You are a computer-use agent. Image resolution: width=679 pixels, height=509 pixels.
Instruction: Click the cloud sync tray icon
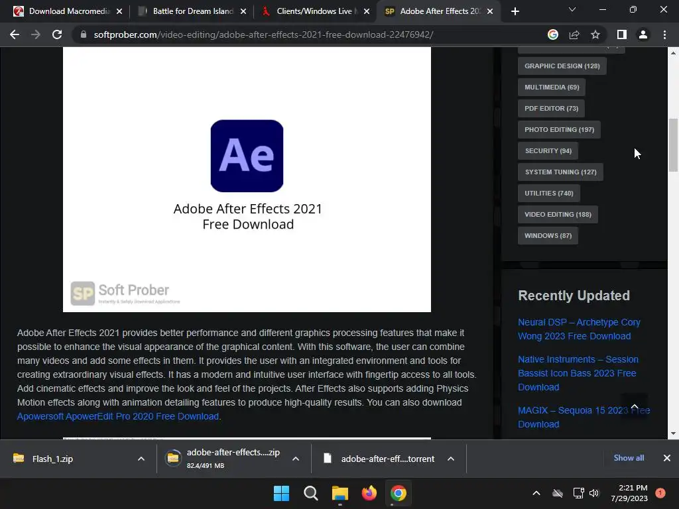[x=558, y=493]
